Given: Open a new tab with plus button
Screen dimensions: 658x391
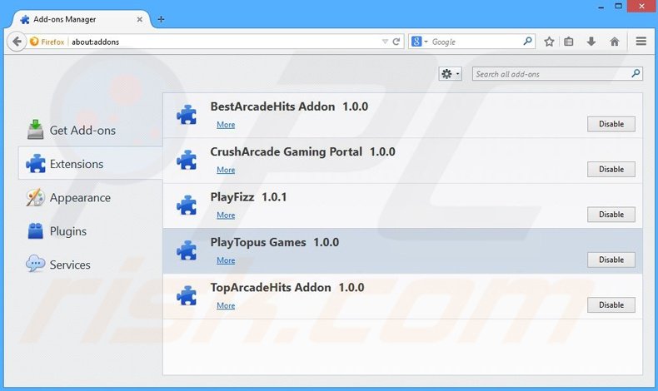Looking at the screenshot, I should point(161,19).
